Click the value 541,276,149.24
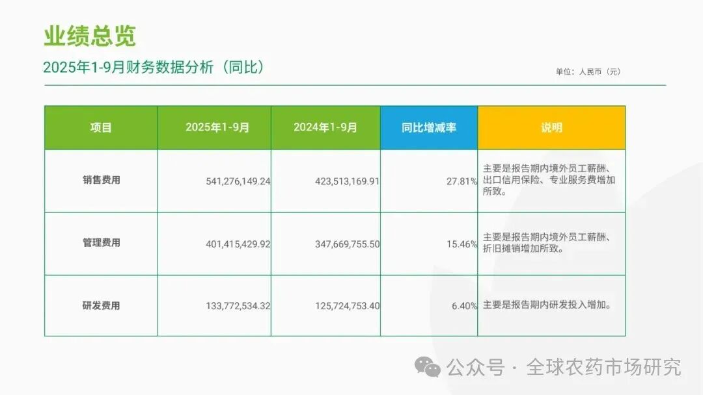The image size is (703, 395). point(238,181)
